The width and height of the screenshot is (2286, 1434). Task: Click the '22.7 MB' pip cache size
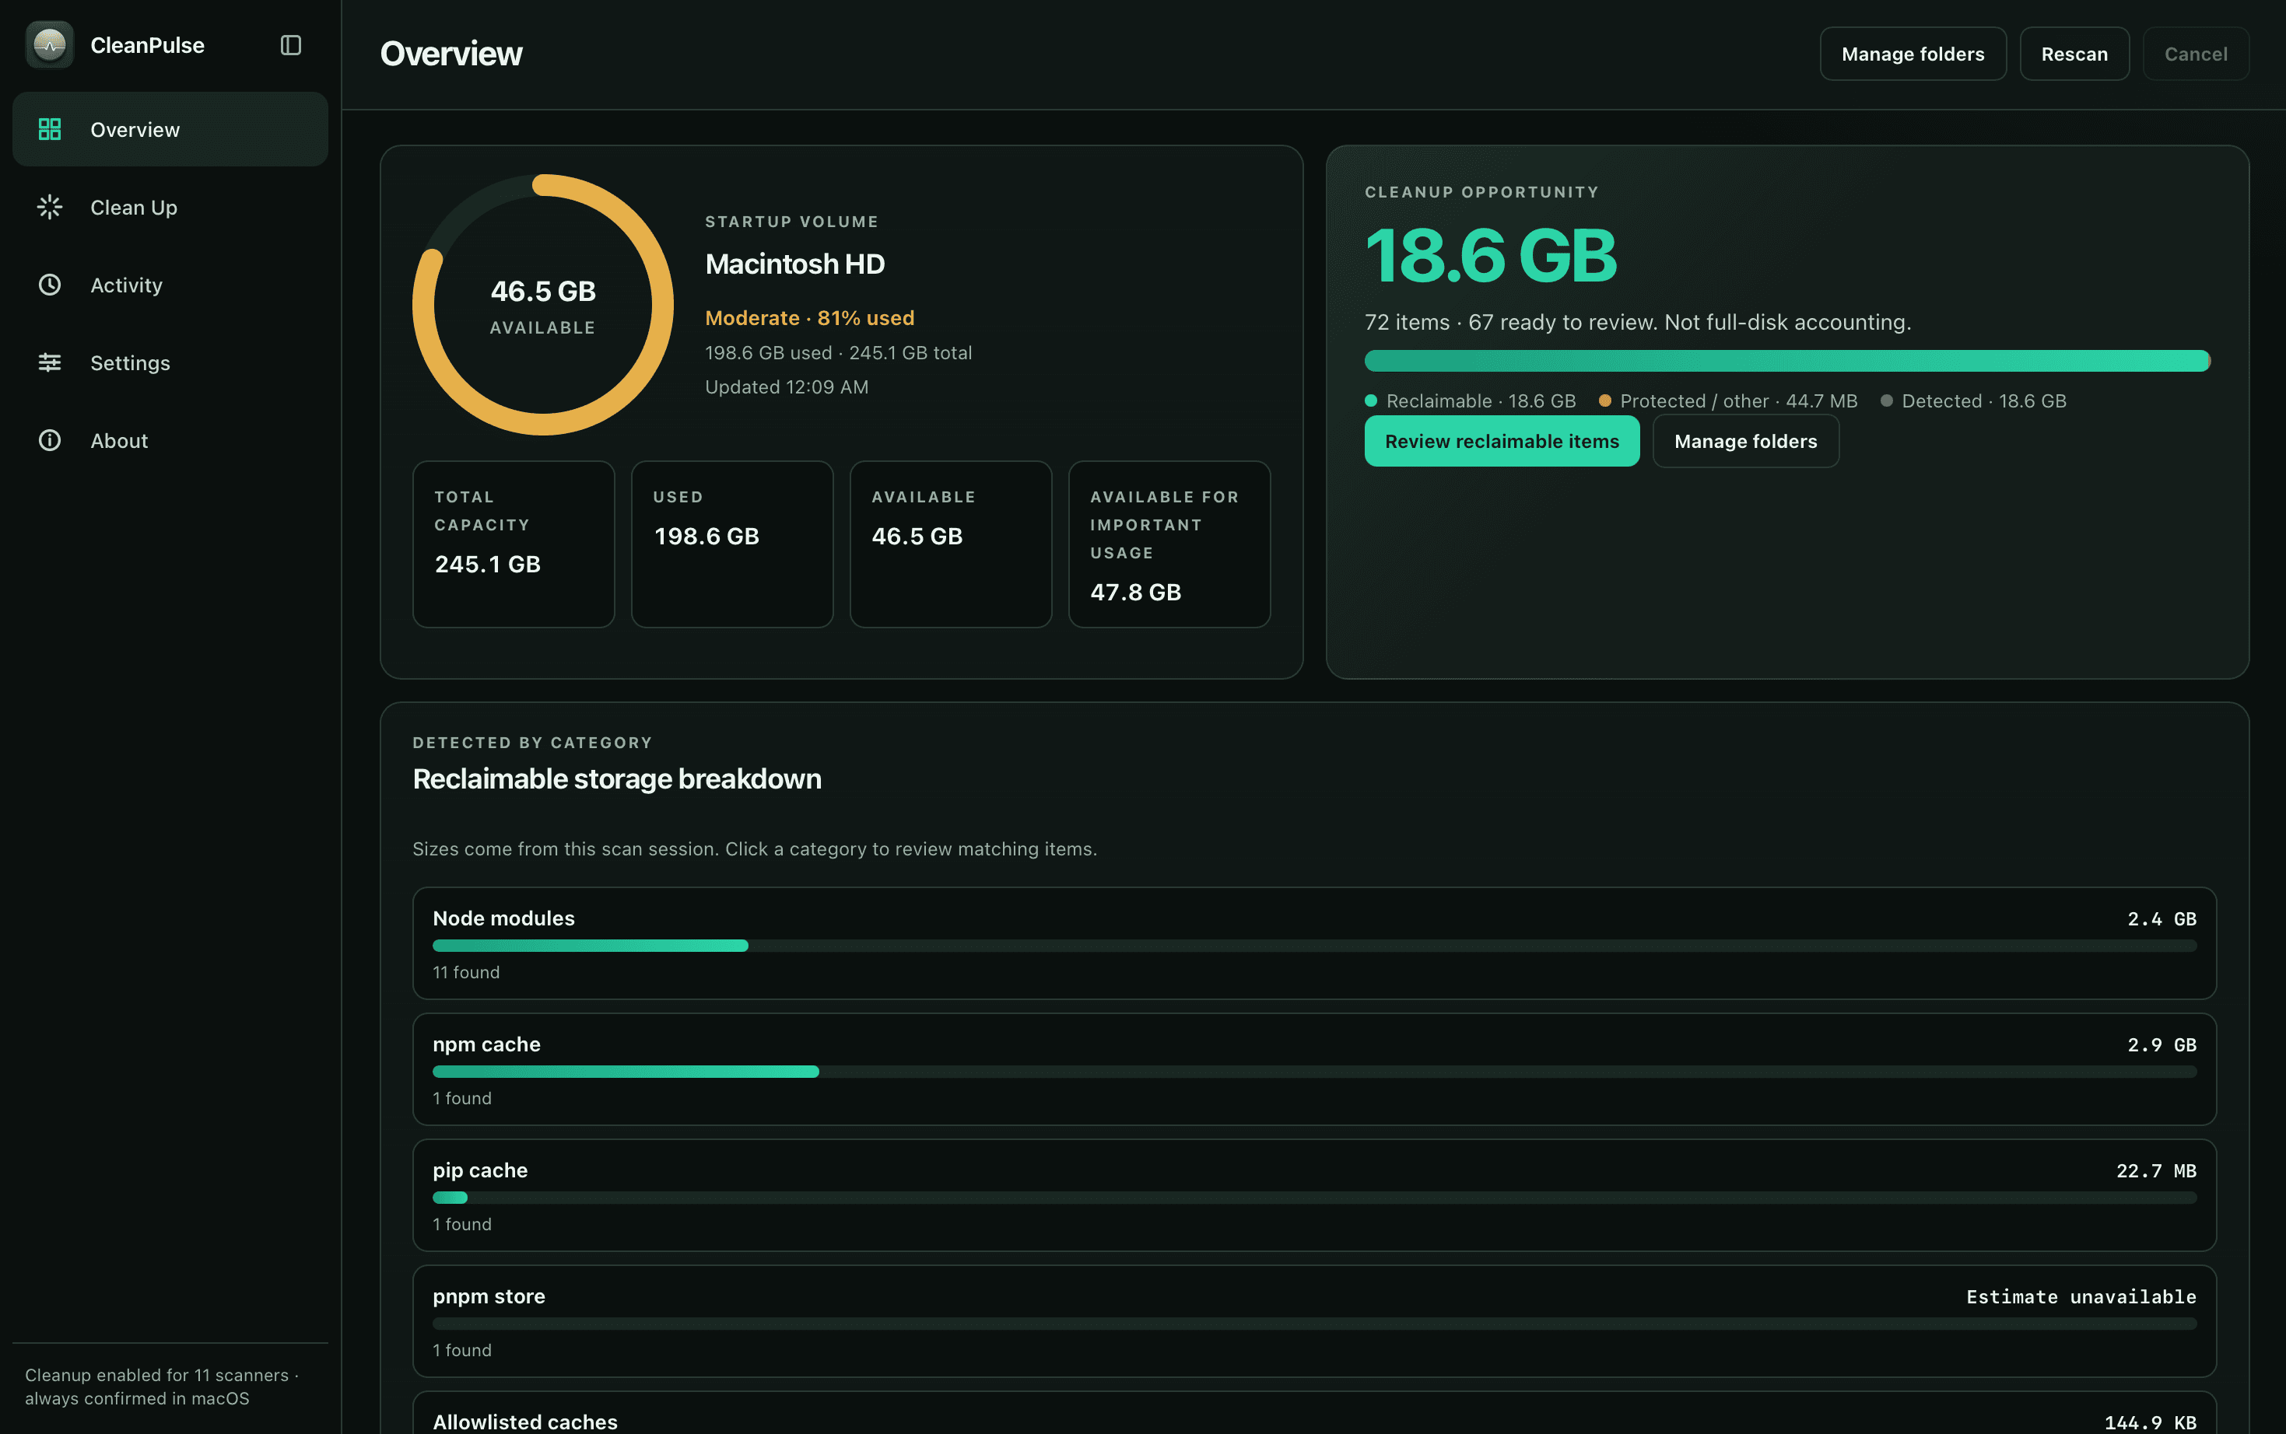pos(2156,1170)
